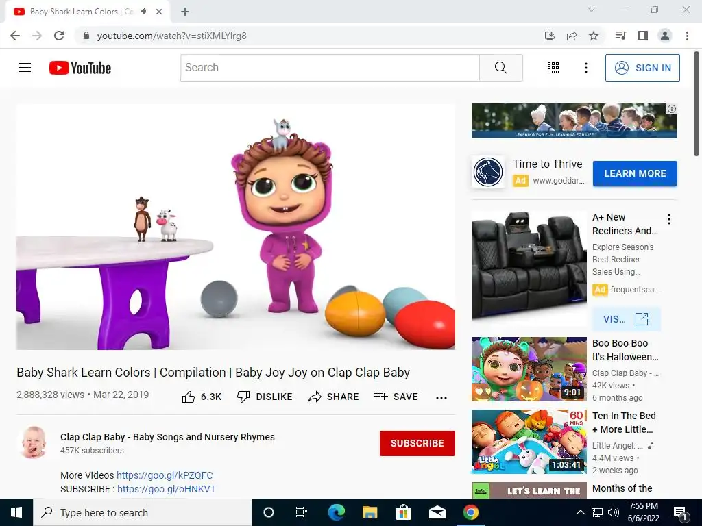Viewport: 702px width, 526px height.
Task: Close the Baby Shark tab
Action: (x=159, y=12)
